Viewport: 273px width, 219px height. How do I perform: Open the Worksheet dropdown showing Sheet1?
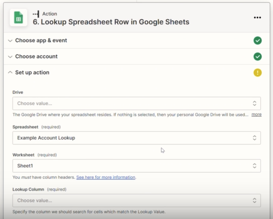pyautogui.click(x=136, y=166)
